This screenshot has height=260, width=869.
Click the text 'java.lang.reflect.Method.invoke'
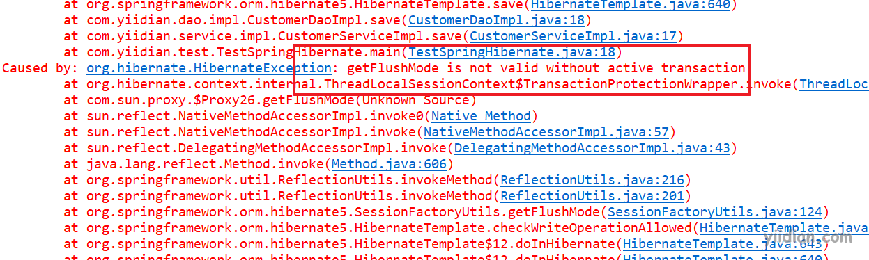pyautogui.click(x=205, y=164)
